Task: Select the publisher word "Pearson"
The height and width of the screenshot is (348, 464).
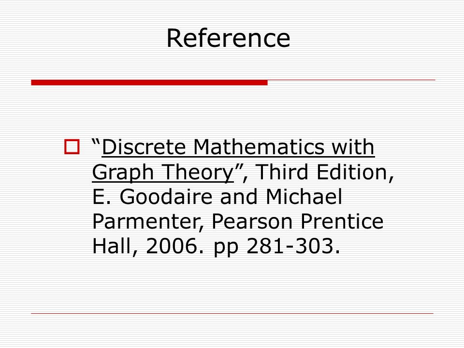Action: [x=252, y=221]
